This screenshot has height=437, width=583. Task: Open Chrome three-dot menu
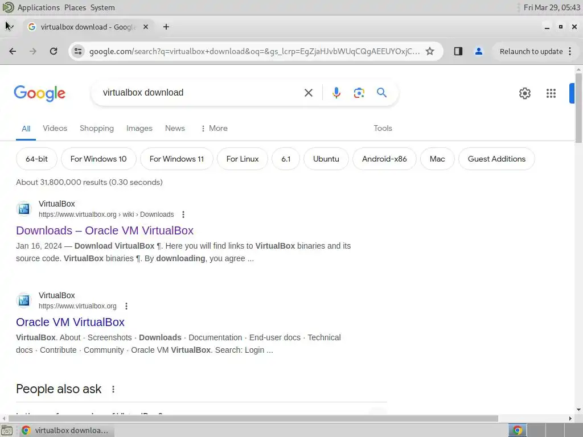(x=570, y=51)
